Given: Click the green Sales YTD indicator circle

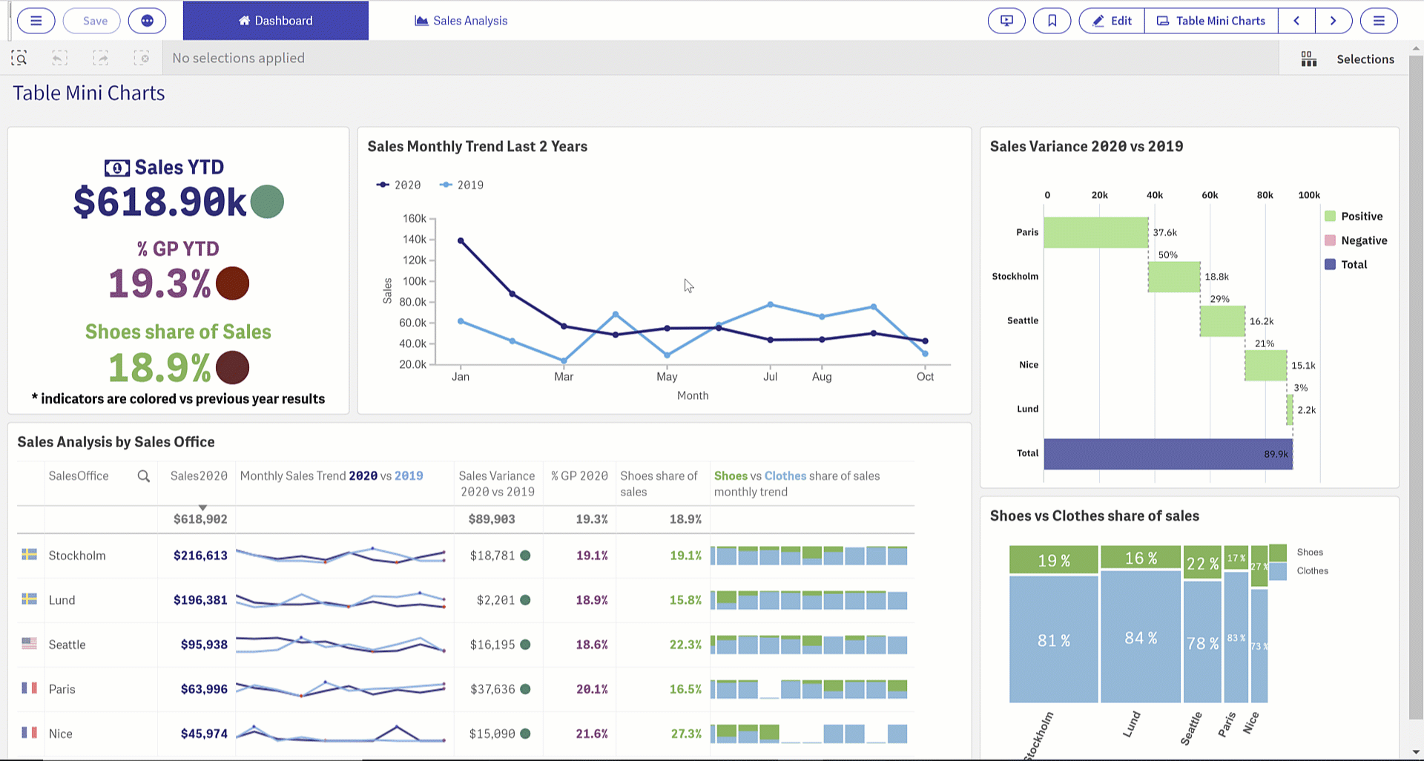Looking at the screenshot, I should pos(267,202).
